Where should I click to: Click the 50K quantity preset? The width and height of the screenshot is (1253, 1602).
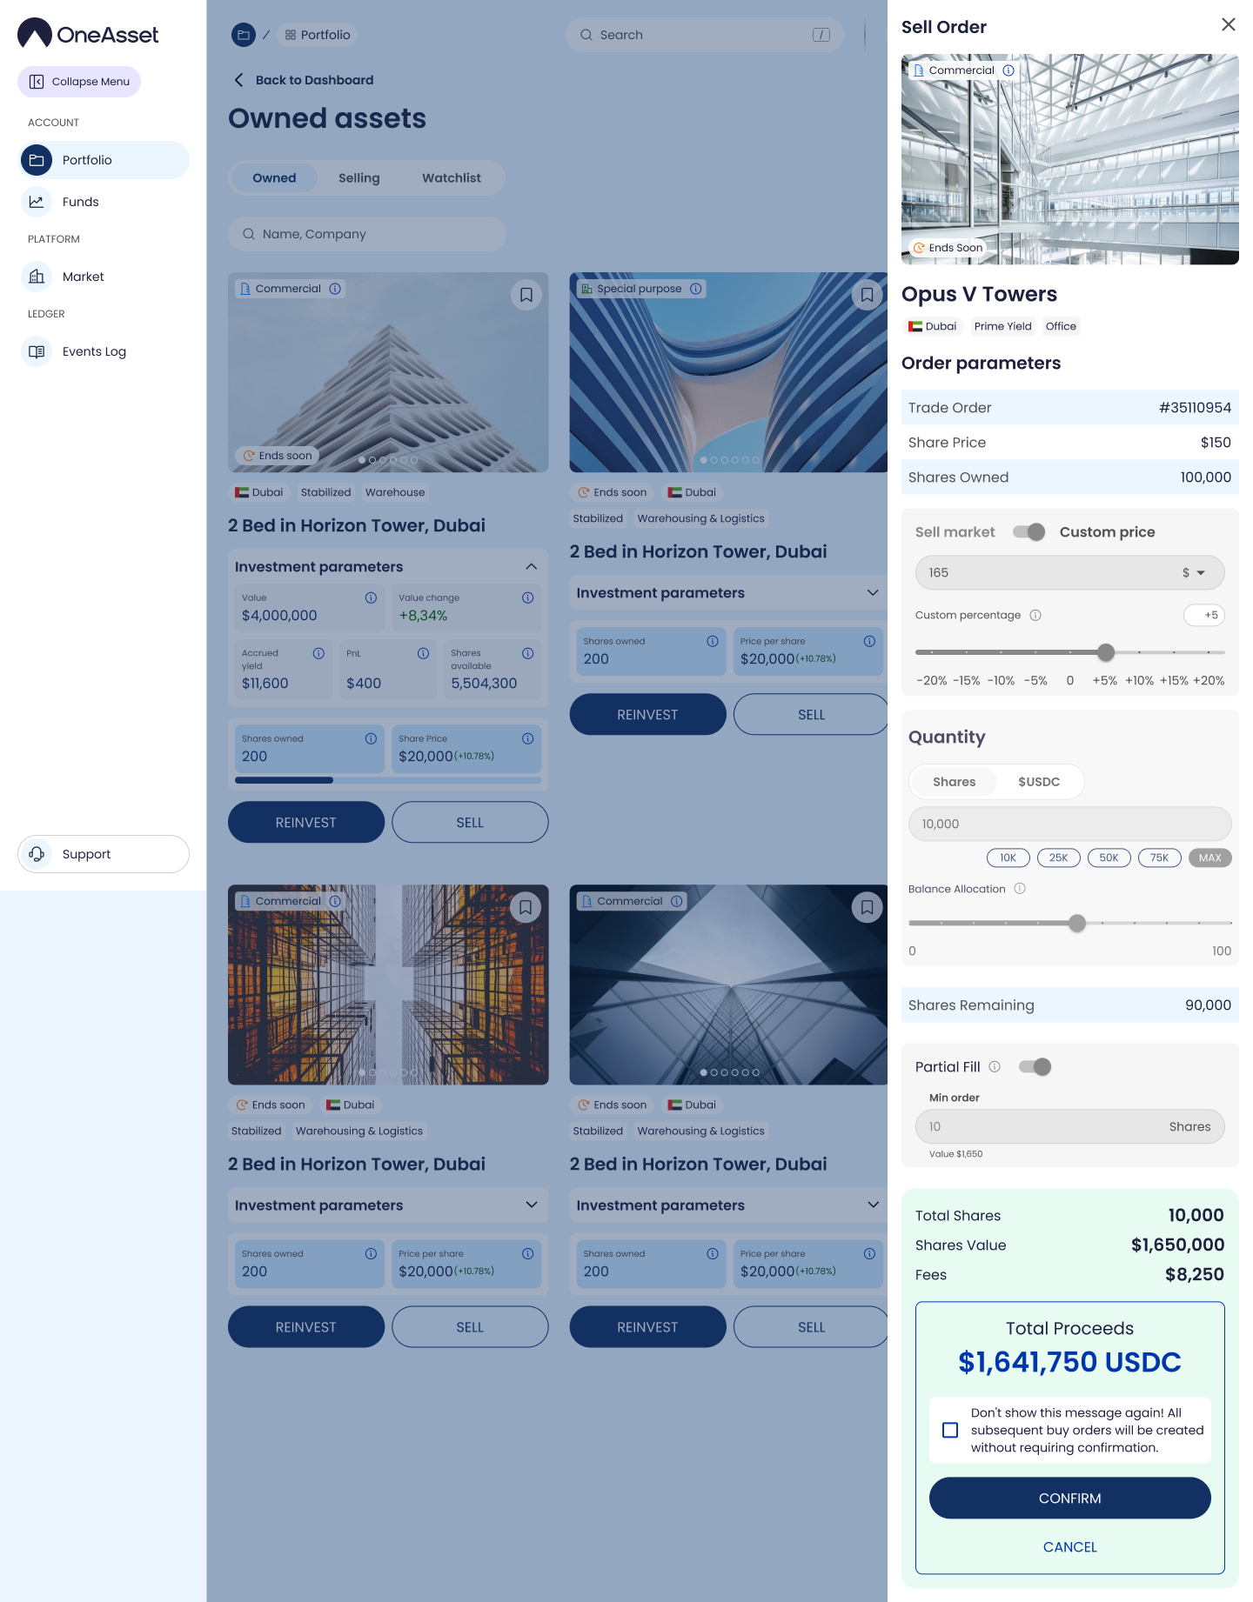point(1109,858)
